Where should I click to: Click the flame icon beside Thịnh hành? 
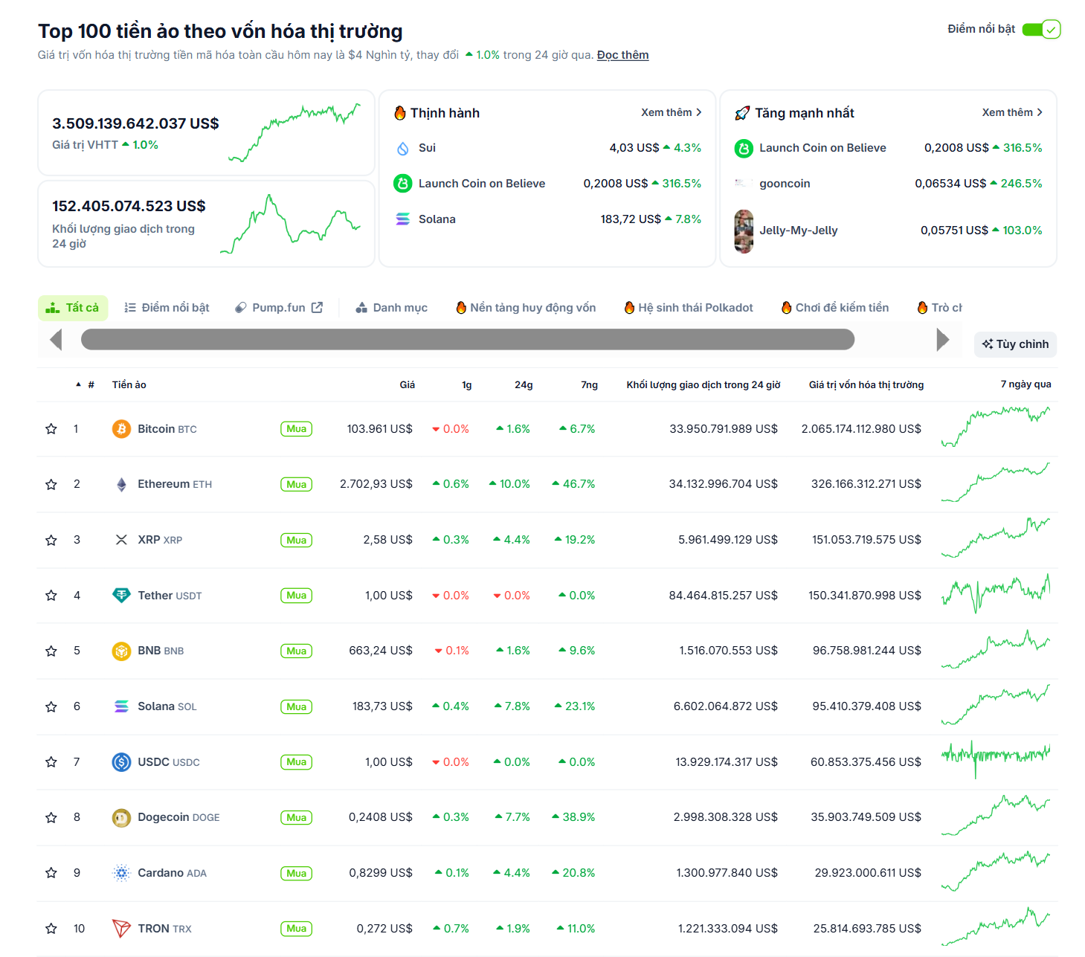[x=399, y=113]
